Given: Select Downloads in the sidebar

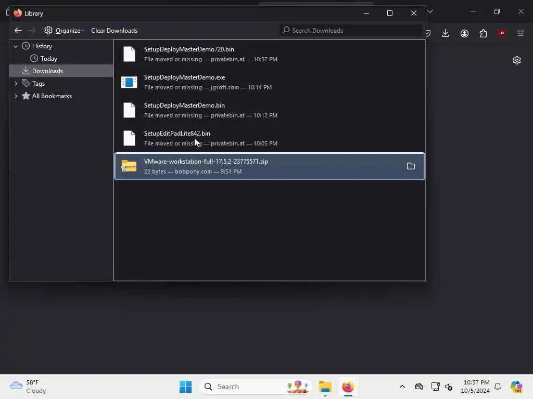Looking at the screenshot, I should click(x=61, y=71).
